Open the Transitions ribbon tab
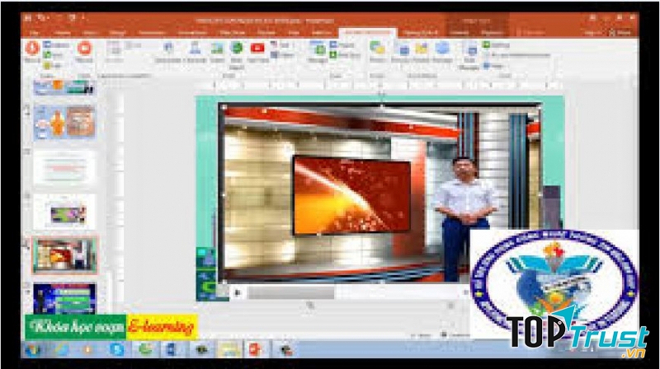This screenshot has width=660, height=369. [152, 32]
